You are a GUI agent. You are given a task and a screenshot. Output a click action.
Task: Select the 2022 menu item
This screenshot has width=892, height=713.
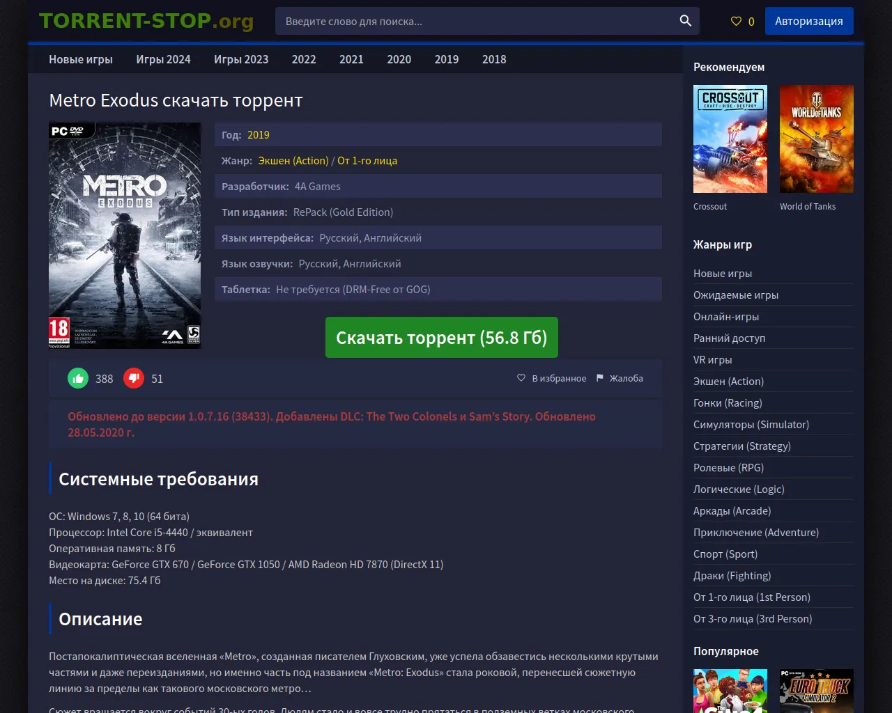304,59
